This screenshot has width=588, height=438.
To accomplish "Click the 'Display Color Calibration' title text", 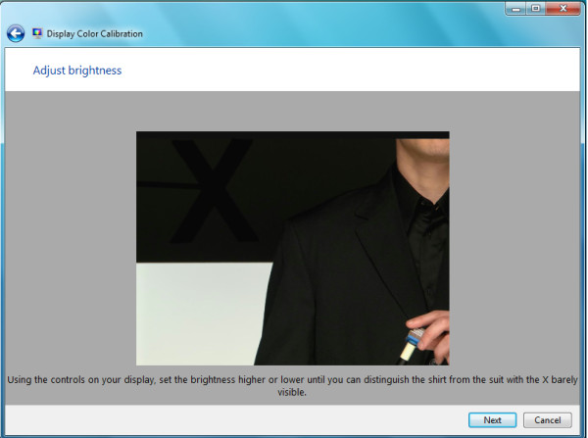I will coord(94,33).
